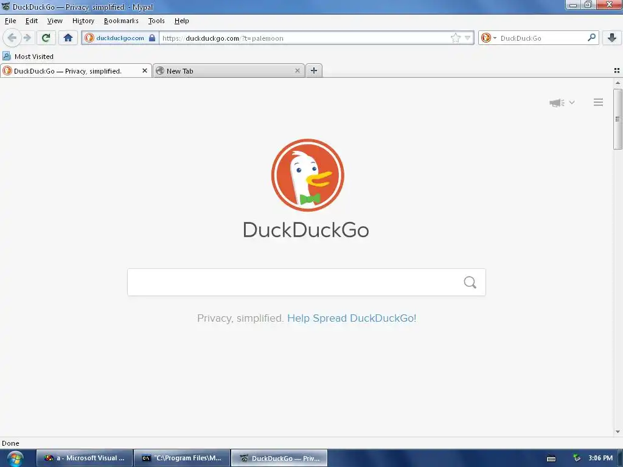Open the Bookmarks menu

click(121, 21)
